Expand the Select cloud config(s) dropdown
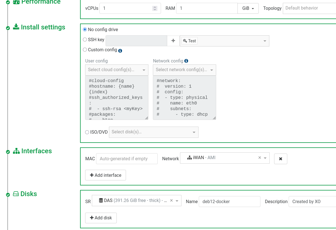The height and width of the screenshot is (230, 336). (x=116, y=70)
